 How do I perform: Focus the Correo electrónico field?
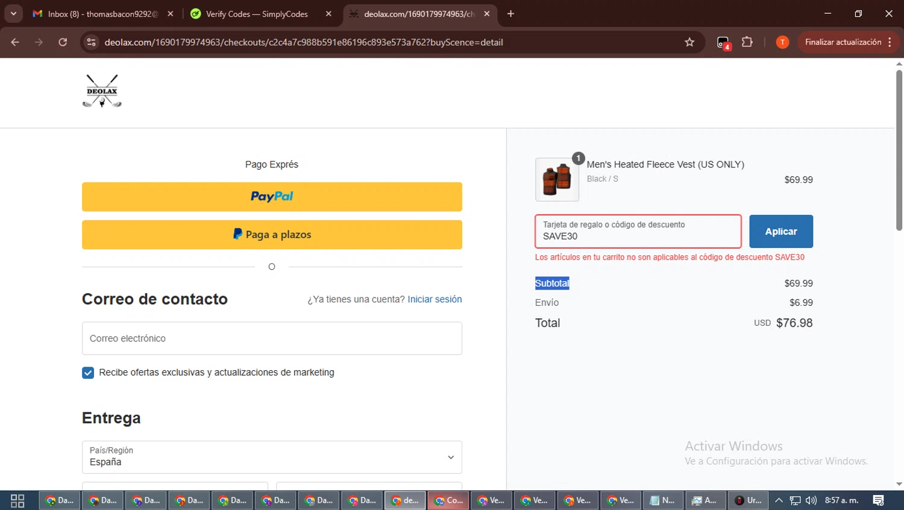pyautogui.click(x=272, y=338)
